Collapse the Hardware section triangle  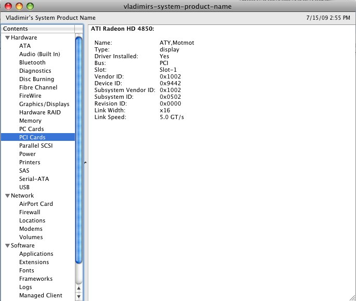7,38
